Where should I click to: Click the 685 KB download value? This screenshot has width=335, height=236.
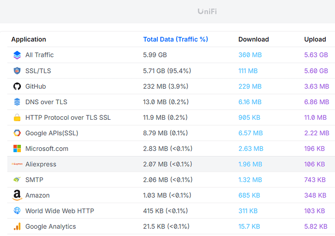pyautogui.click(x=250, y=195)
